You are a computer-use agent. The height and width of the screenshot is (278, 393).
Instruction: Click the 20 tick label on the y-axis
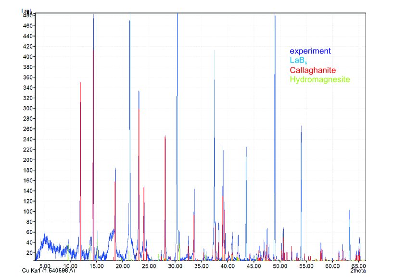pos(29,253)
